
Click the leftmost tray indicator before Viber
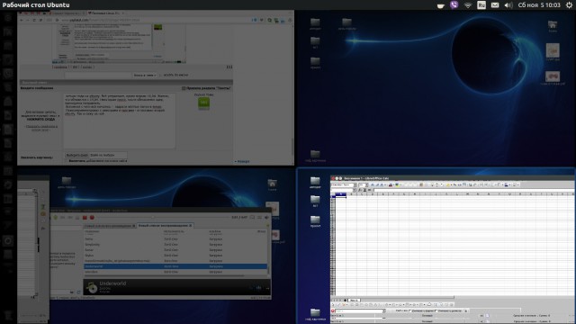(440, 5)
